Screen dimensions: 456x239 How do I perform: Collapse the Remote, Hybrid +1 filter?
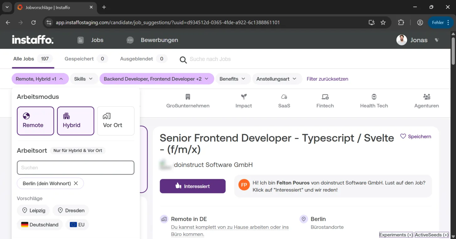(39, 79)
